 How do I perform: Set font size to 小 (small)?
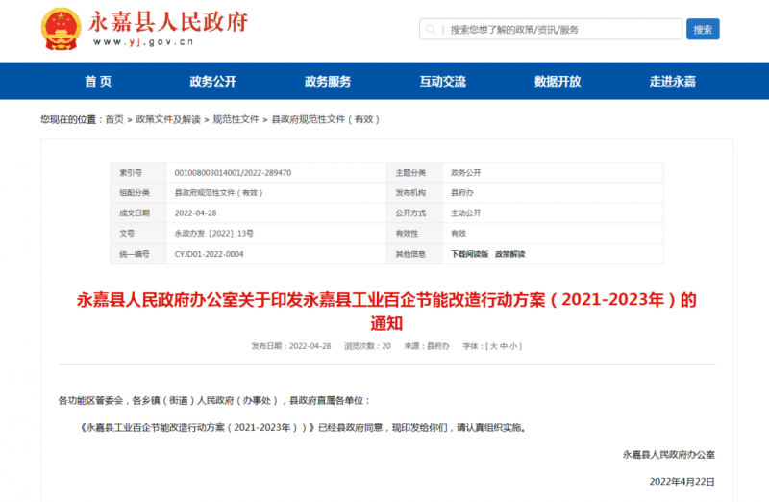pos(514,345)
